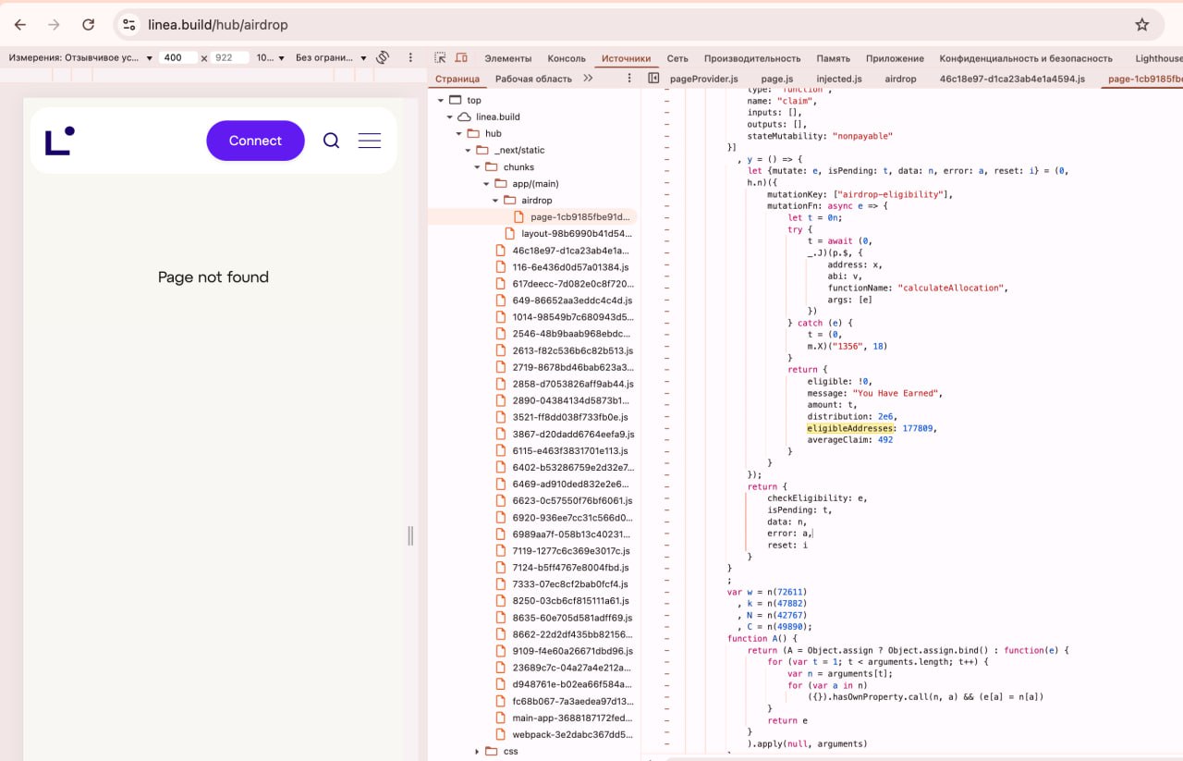
Task: Collapse the airdrop folder in tree
Action: 495,201
